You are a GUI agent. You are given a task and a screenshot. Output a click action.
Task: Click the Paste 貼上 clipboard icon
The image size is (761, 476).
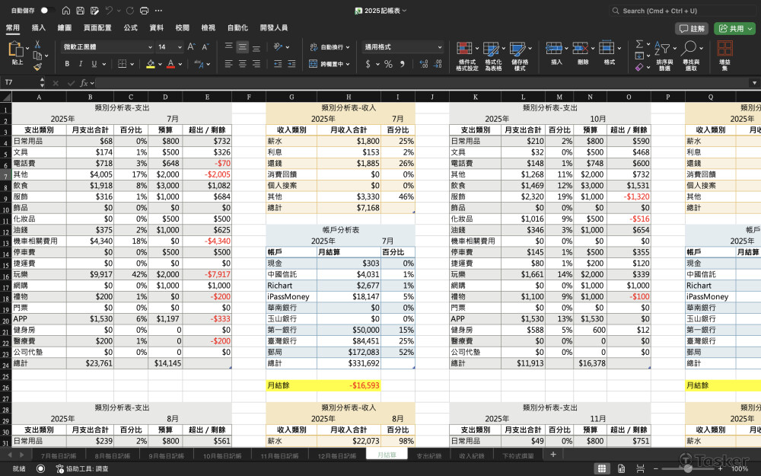pos(17,52)
